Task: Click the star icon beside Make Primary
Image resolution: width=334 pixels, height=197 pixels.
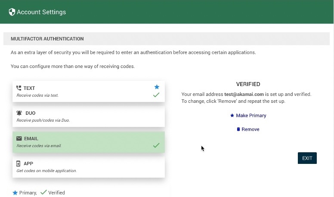Action: 232,115
